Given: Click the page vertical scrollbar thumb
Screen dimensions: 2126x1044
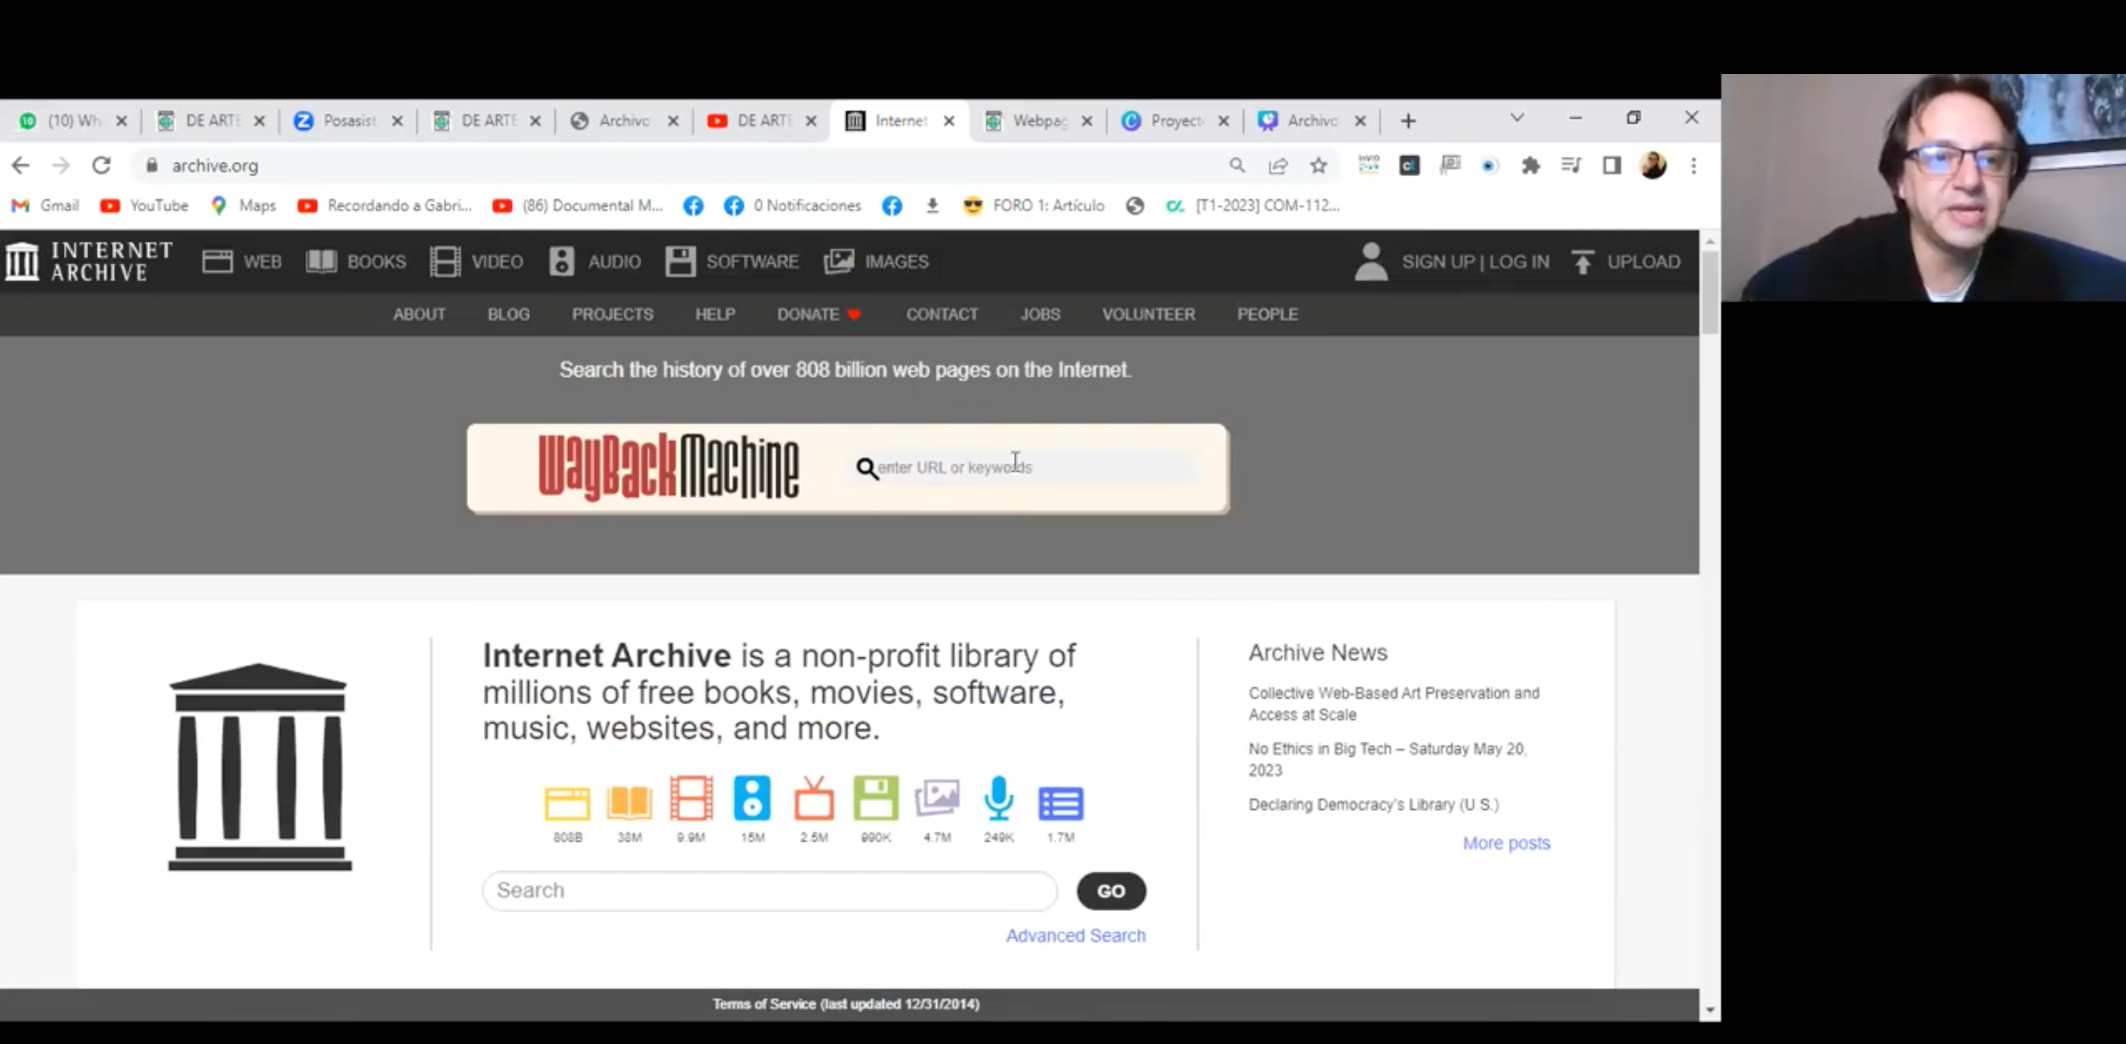Looking at the screenshot, I should (x=1710, y=291).
